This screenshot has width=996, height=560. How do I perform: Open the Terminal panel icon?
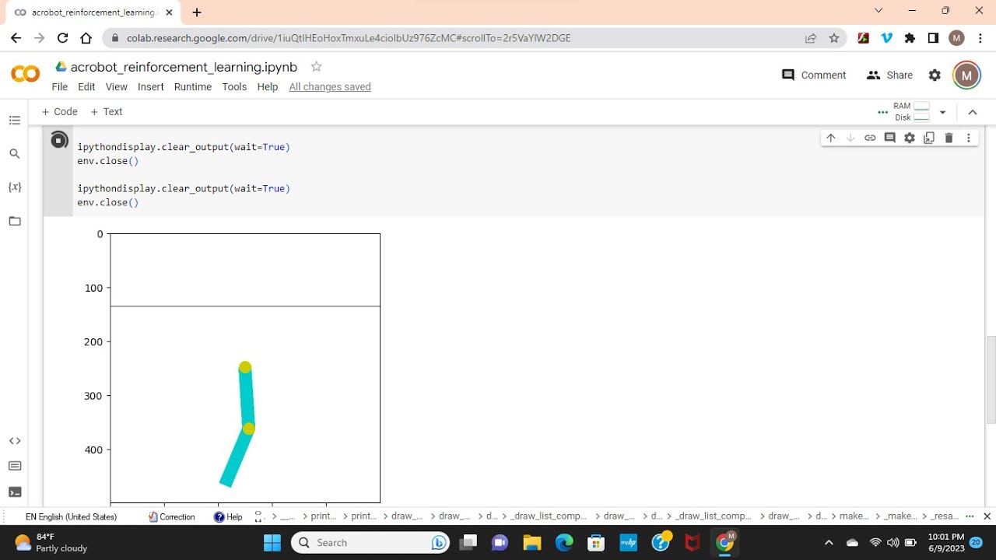15,492
